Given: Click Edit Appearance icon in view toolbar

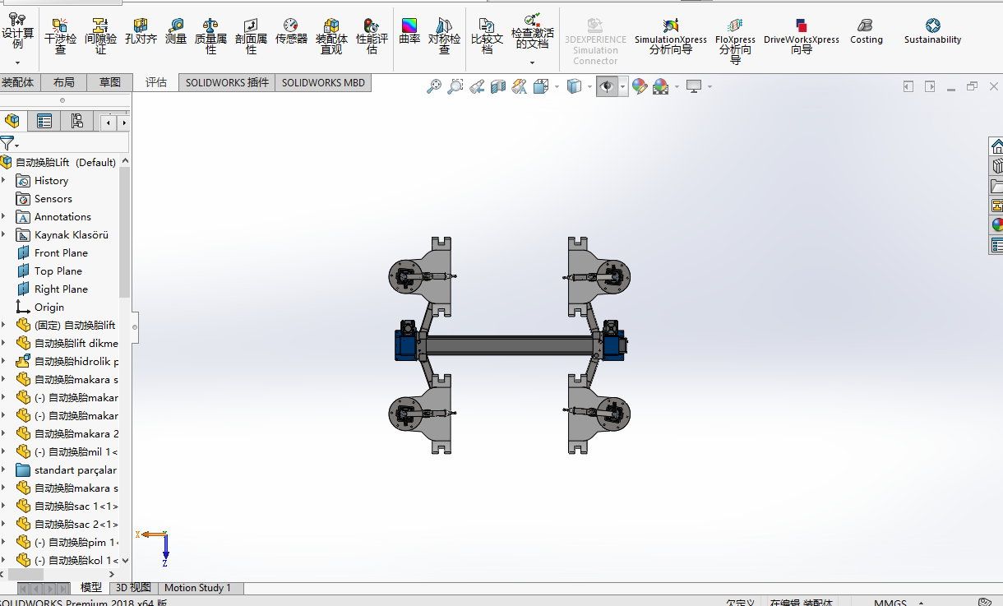Looking at the screenshot, I should 639,86.
